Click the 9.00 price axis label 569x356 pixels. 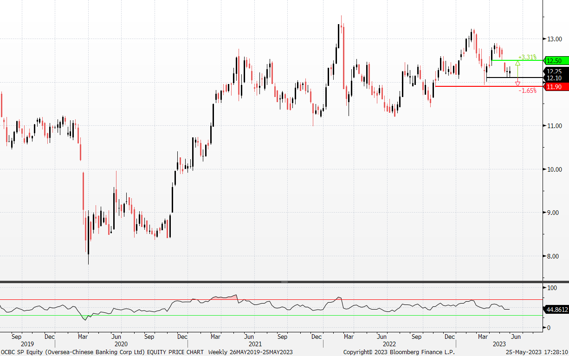pos(554,213)
